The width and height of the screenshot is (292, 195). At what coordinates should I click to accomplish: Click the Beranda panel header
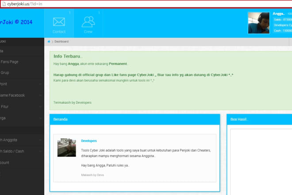tap(134, 119)
